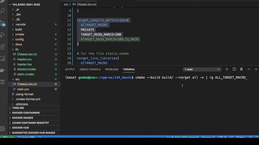259x145 pixels.
Task: Maximize the panel with up chevron
Action: 248,69
